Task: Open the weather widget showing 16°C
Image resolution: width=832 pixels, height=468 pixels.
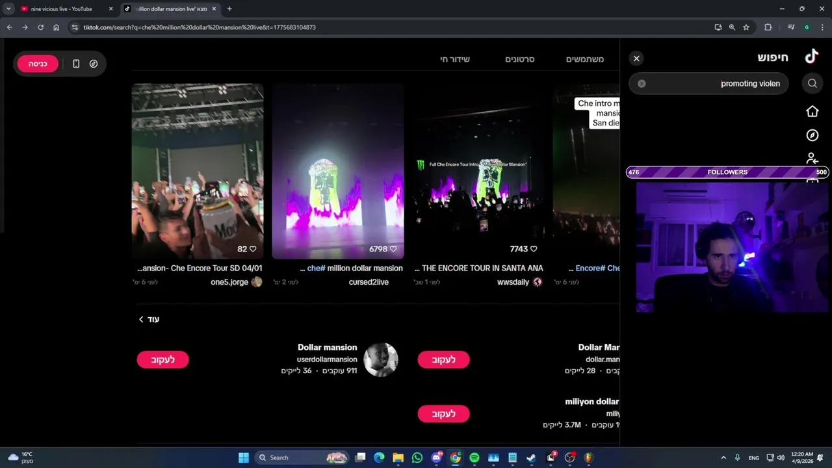Action: coord(20,458)
